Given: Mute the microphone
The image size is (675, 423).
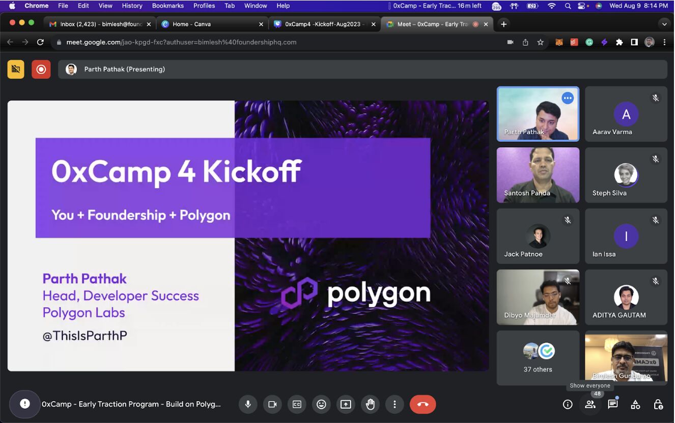Looking at the screenshot, I should [248, 404].
